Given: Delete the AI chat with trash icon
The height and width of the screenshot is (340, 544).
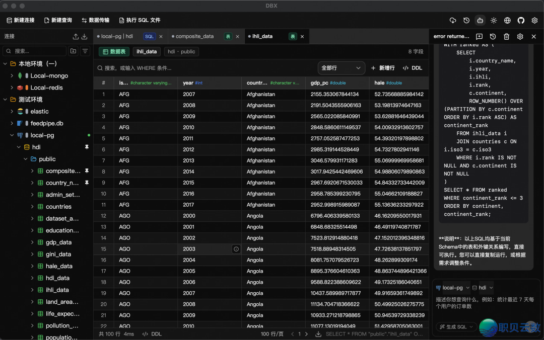Looking at the screenshot, I should 506,36.
